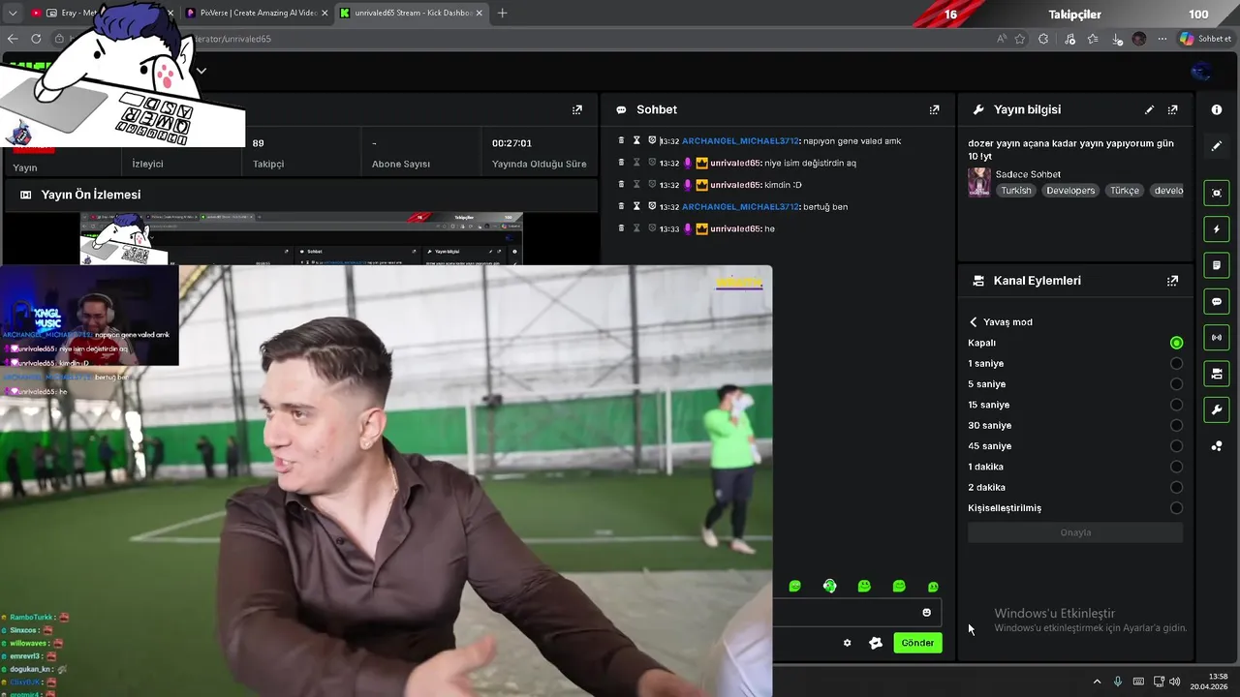Delete the 'kimdin :D' message with trash icon
This screenshot has width=1240, height=697.
pos(621,184)
